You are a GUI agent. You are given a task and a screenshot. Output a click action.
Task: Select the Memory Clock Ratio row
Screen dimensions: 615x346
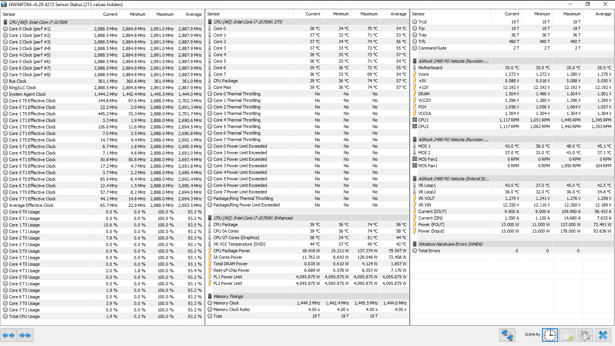tap(307, 309)
